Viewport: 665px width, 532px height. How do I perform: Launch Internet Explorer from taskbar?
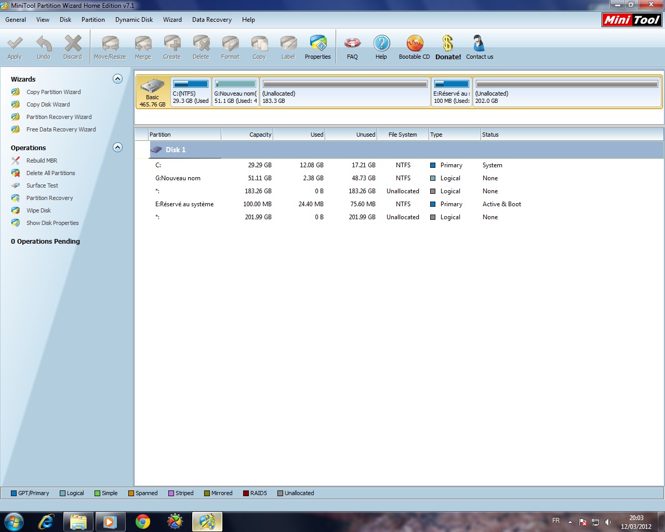pos(46,521)
